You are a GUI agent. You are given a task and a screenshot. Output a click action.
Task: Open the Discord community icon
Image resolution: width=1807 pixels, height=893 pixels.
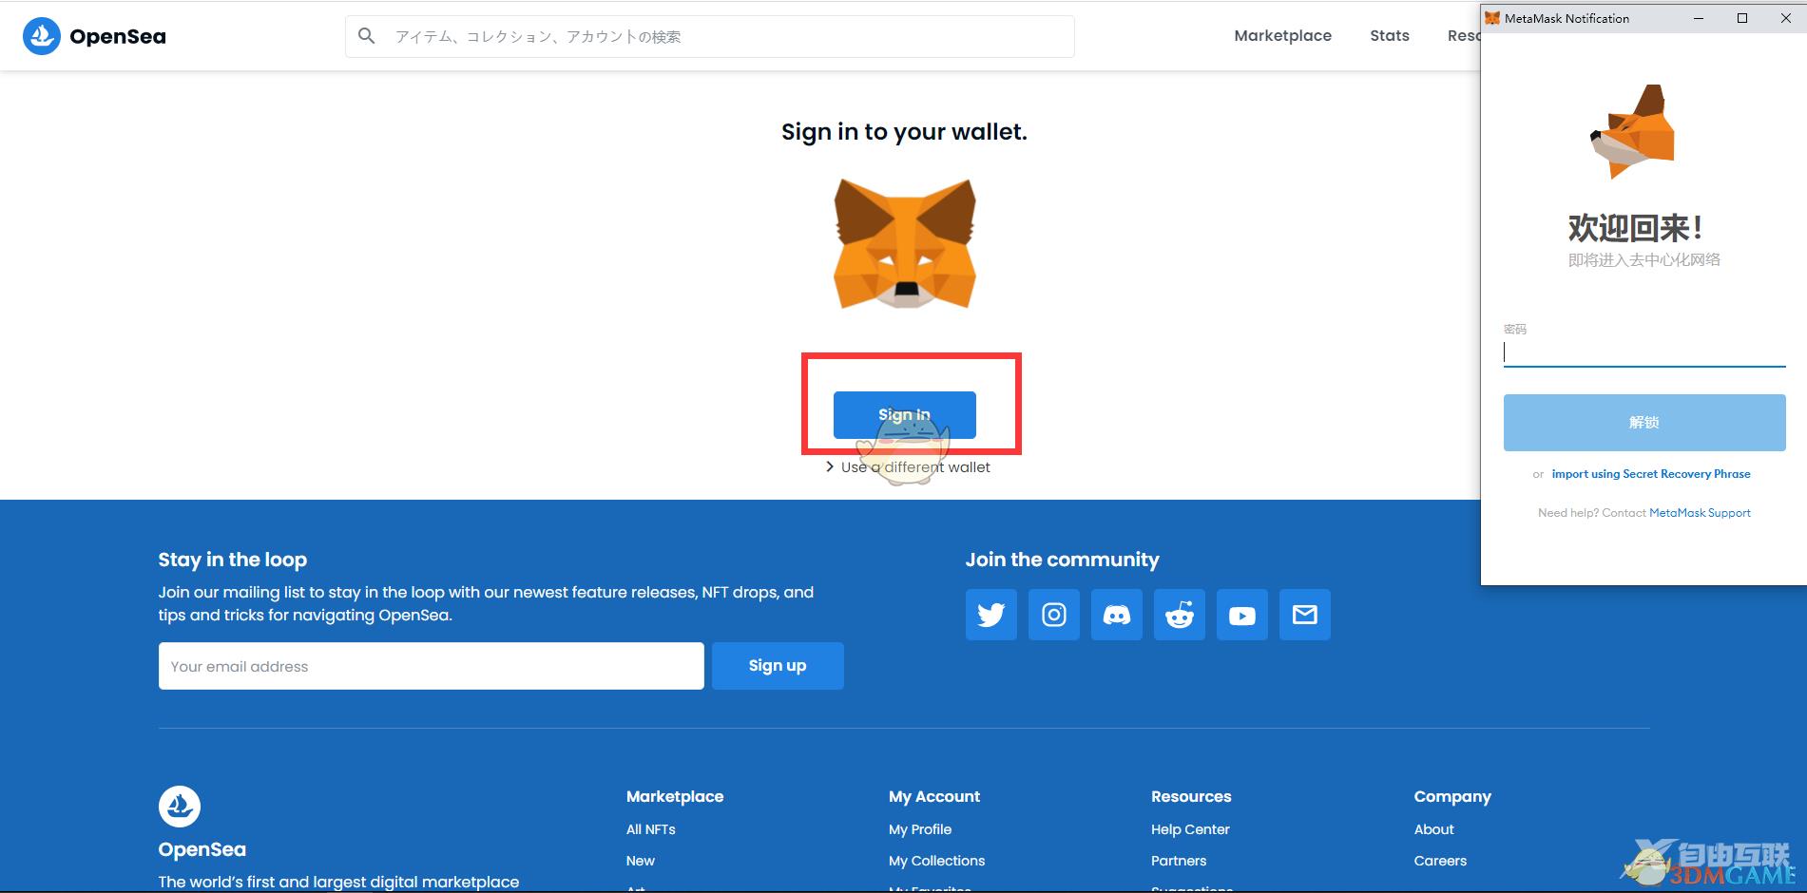click(x=1116, y=615)
